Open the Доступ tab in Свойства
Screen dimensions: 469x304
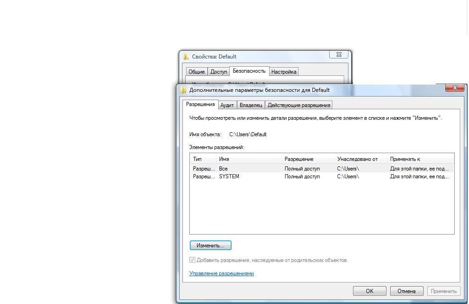click(x=219, y=72)
